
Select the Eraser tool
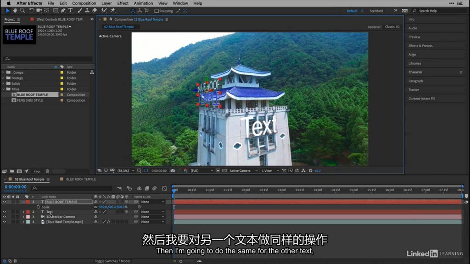pos(95,11)
